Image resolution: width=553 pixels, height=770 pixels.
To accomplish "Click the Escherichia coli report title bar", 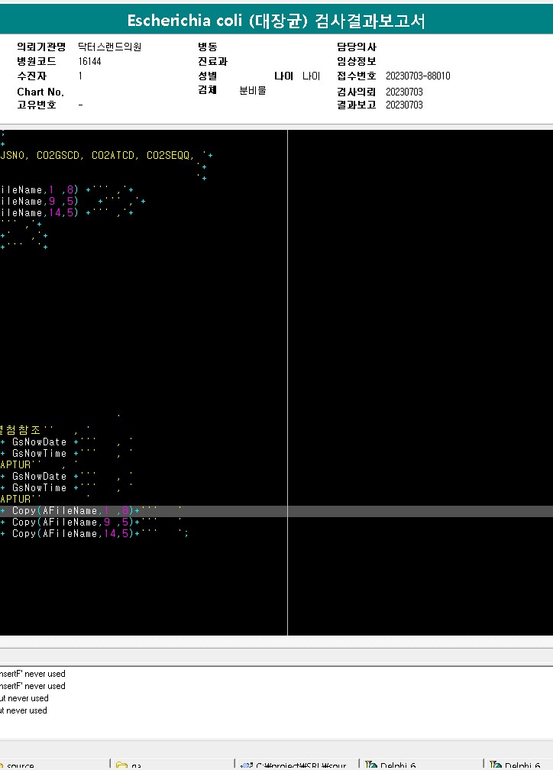I will (x=276, y=21).
